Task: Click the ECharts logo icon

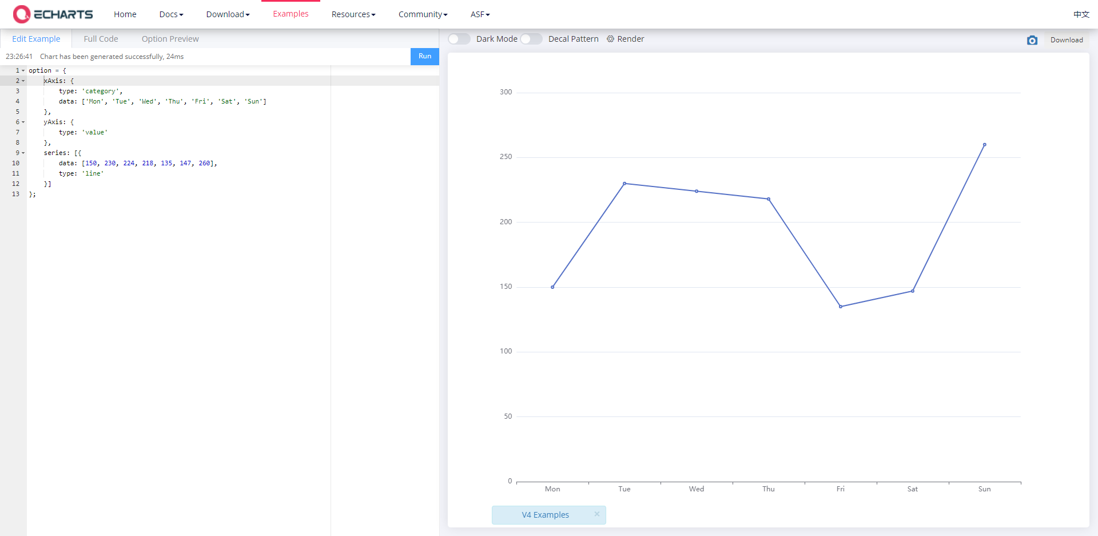Action: [x=22, y=14]
